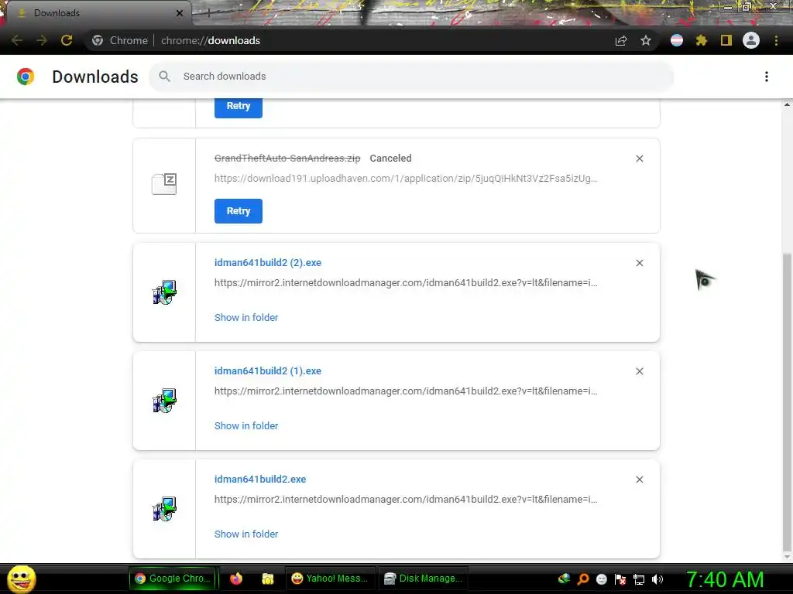The image size is (793, 594).
Task: Remove idman641build2.exe entry from list
Action: tap(639, 480)
